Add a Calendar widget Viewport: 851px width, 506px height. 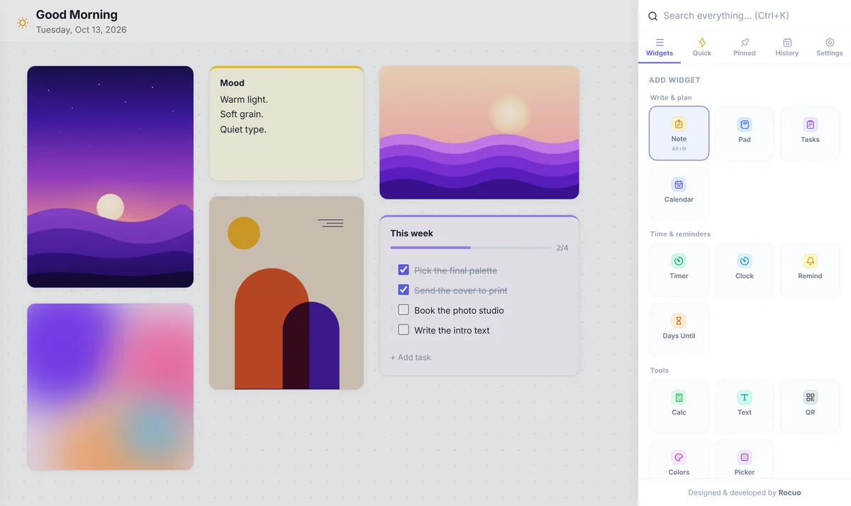coord(679,193)
